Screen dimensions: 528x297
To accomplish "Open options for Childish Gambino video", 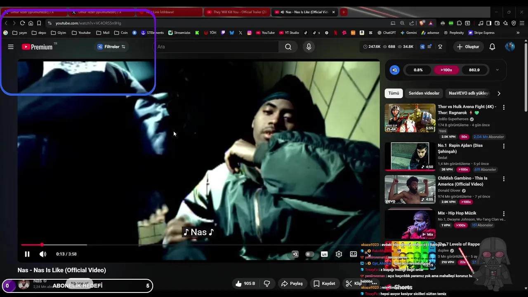I will tap(504, 179).
